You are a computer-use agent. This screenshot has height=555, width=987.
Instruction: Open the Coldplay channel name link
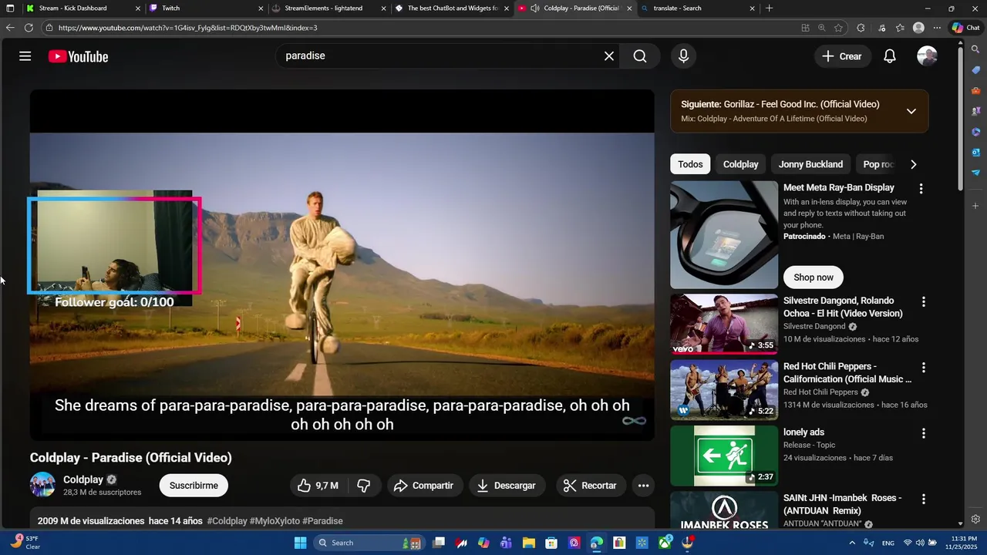83,479
